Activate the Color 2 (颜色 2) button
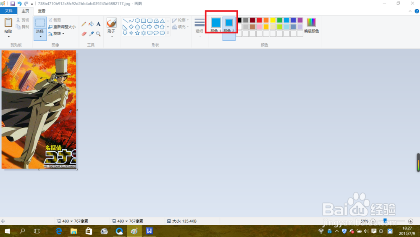The height and width of the screenshot is (237, 420). coord(229,28)
